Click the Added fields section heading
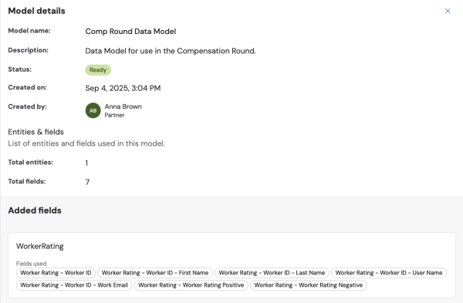 click(x=35, y=210)
